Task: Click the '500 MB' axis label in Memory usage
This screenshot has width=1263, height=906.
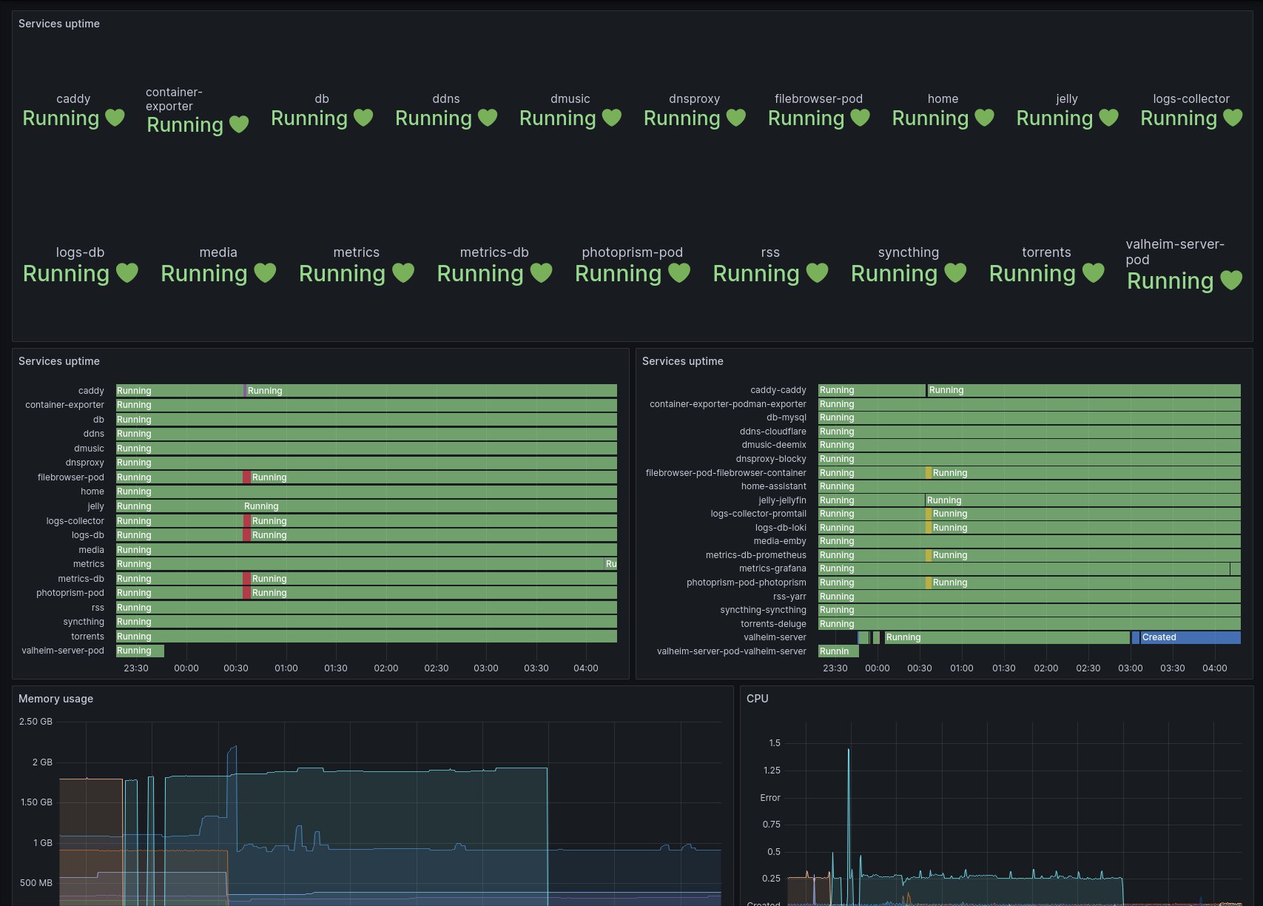Action: (36, 883)
